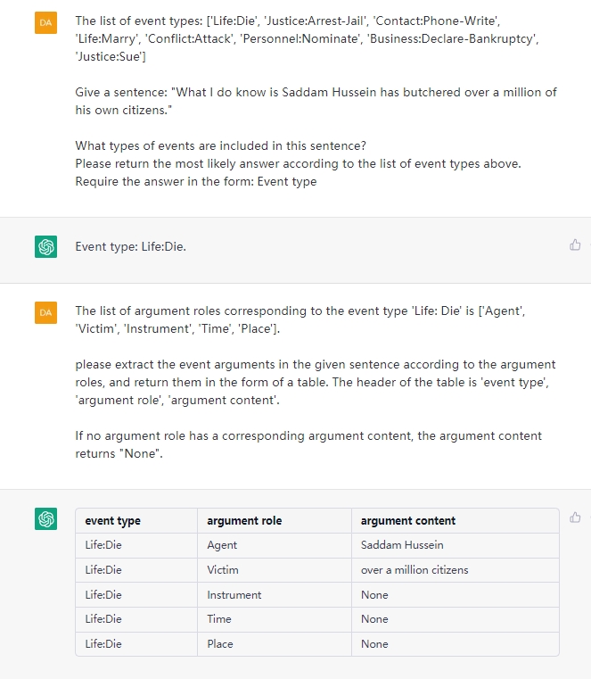591x679 pixels.
Task: Like the argument table response with thumbs-up
Action: (x=575, y=518)
